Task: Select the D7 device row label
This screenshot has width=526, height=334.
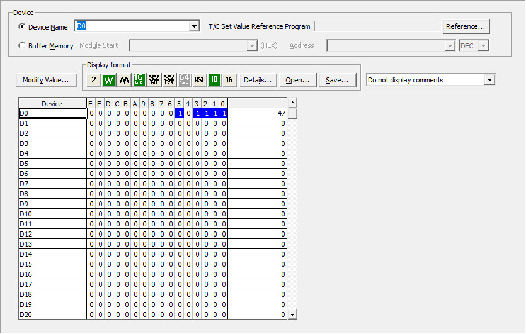Action: (53, 184)
